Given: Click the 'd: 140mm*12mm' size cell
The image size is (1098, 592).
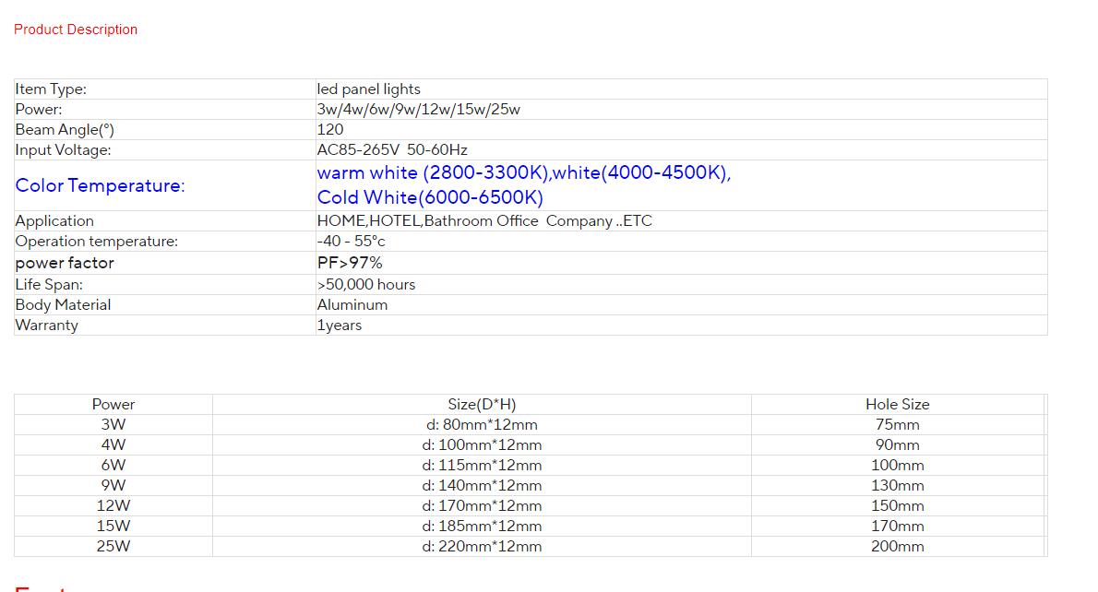Looking at the screenshot, I should pos(482,486).
